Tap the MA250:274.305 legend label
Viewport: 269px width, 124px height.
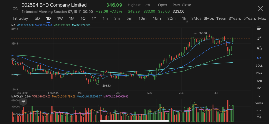pyautogui.click(x=81, y=25)
